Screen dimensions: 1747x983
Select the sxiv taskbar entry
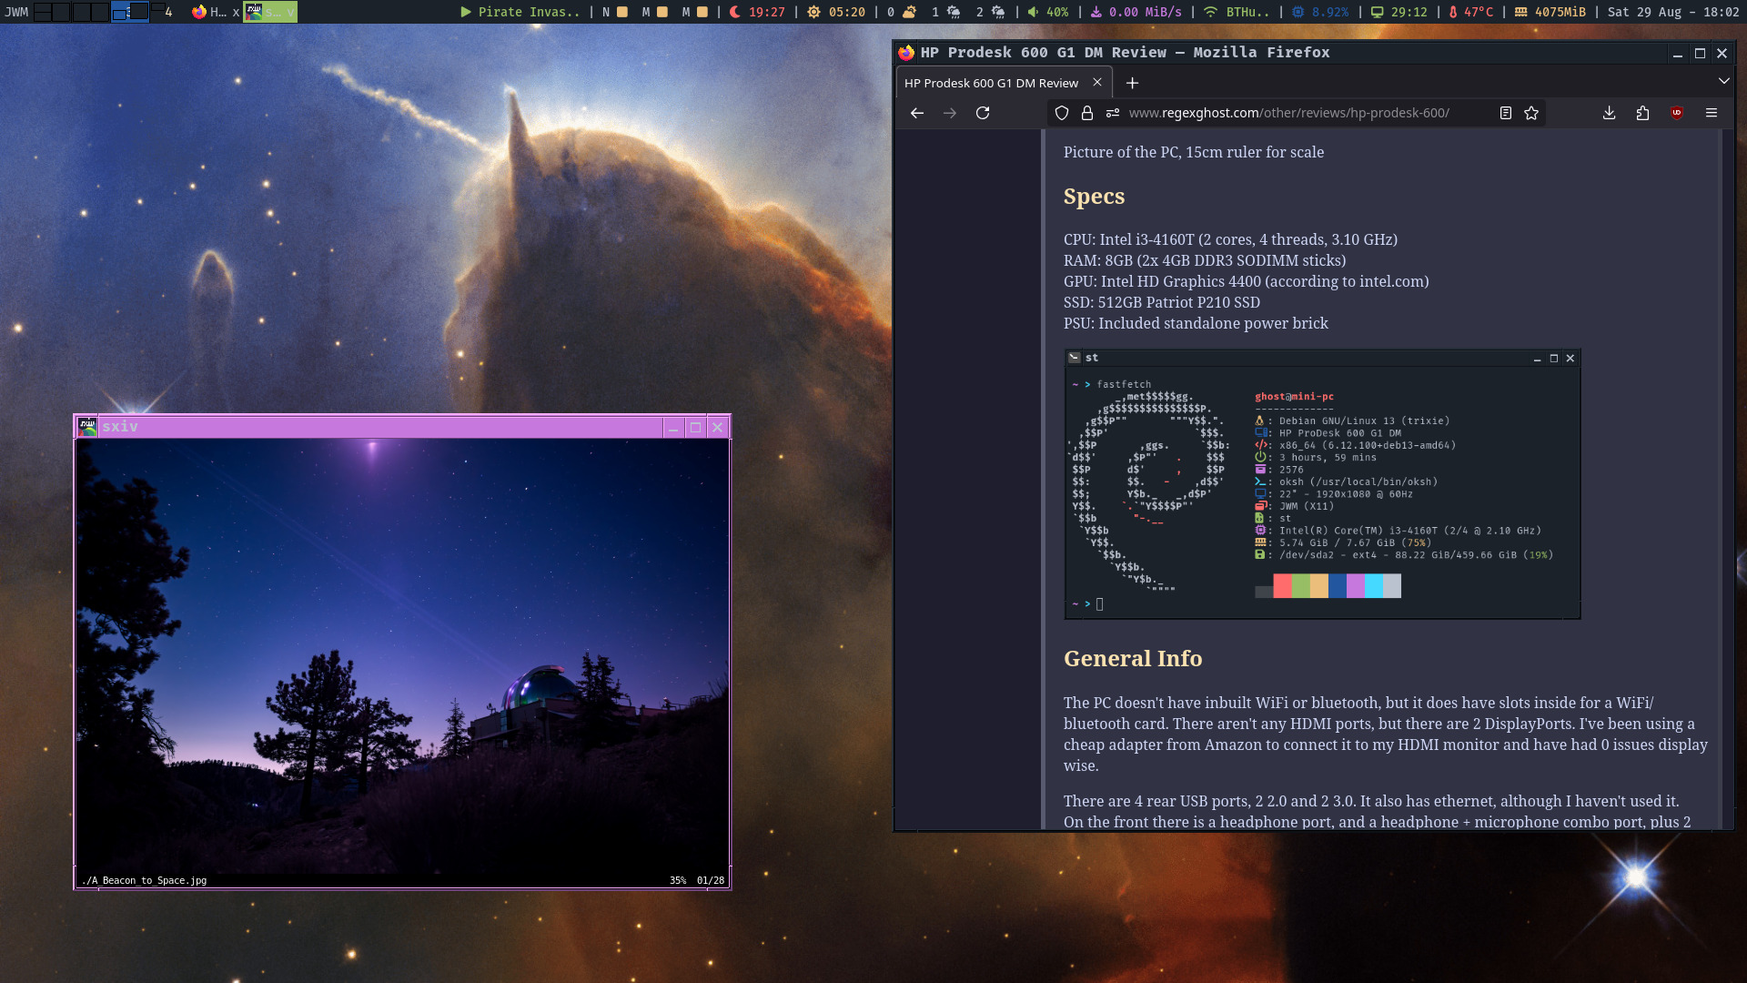click(270, 12)
